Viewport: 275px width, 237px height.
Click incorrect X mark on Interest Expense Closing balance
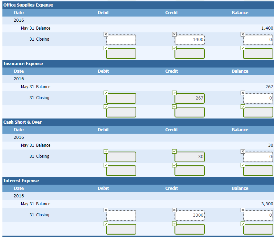(x=243, y=210)
